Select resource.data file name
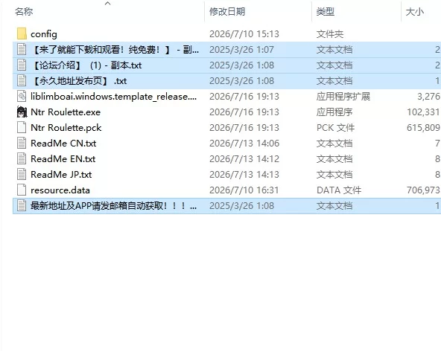The height and width of the screenshot is (351, 441). coord(60,190)
